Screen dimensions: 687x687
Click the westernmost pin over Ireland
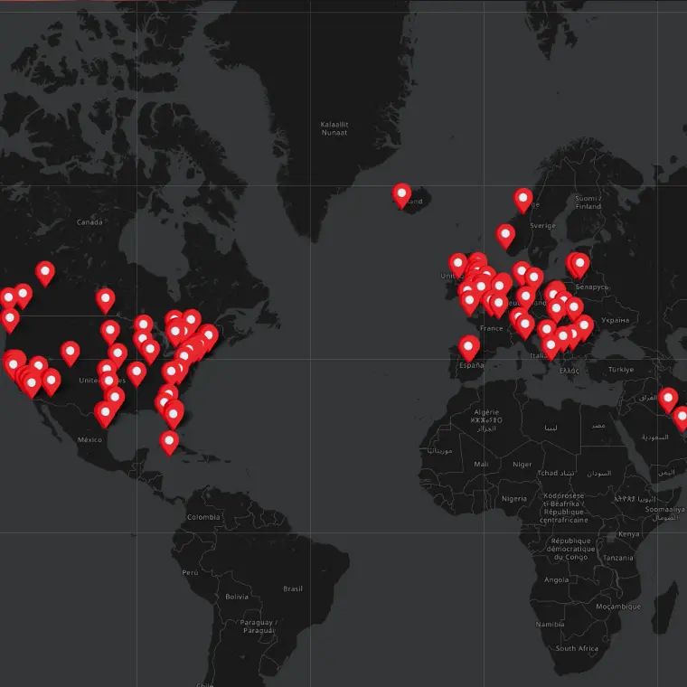click(x=458, y=264)
